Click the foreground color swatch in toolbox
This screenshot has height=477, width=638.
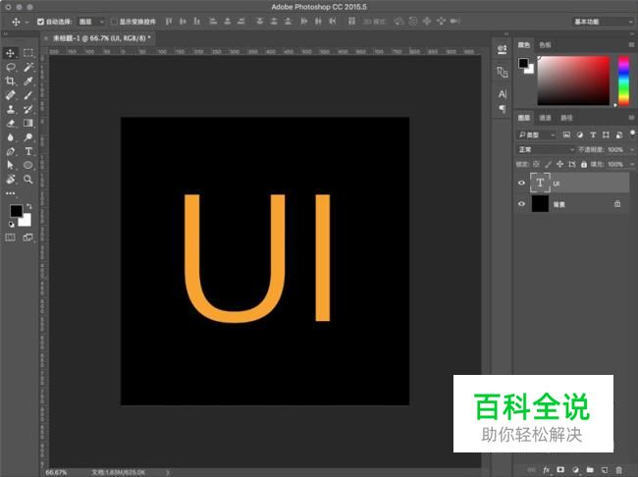16,211
